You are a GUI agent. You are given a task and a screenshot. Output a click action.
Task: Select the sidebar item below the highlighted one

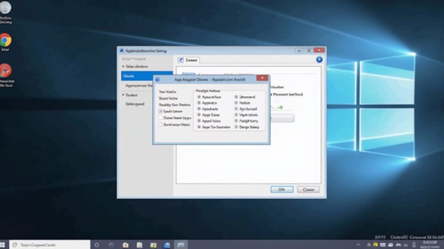click(139, 86)
